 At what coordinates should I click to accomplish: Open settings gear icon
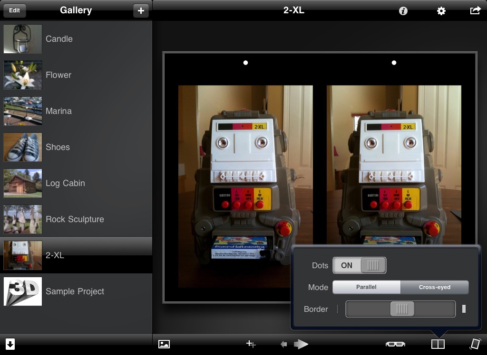coord(441,11)
